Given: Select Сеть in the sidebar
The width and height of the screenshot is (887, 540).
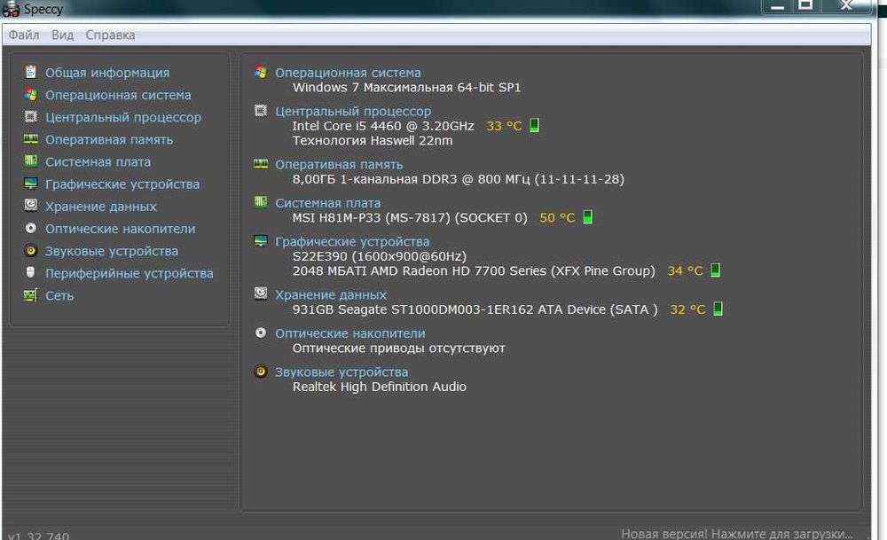Looking at the screenshot, I should point(59,296).
